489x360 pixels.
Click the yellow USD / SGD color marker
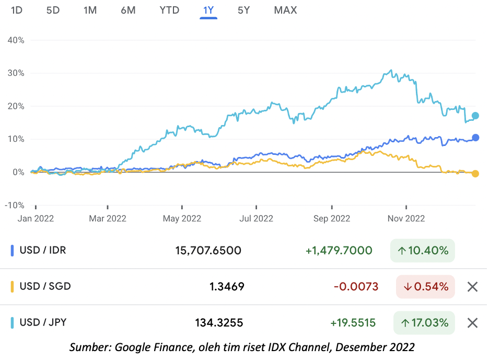pyautogui.click(x=12, y=287)
